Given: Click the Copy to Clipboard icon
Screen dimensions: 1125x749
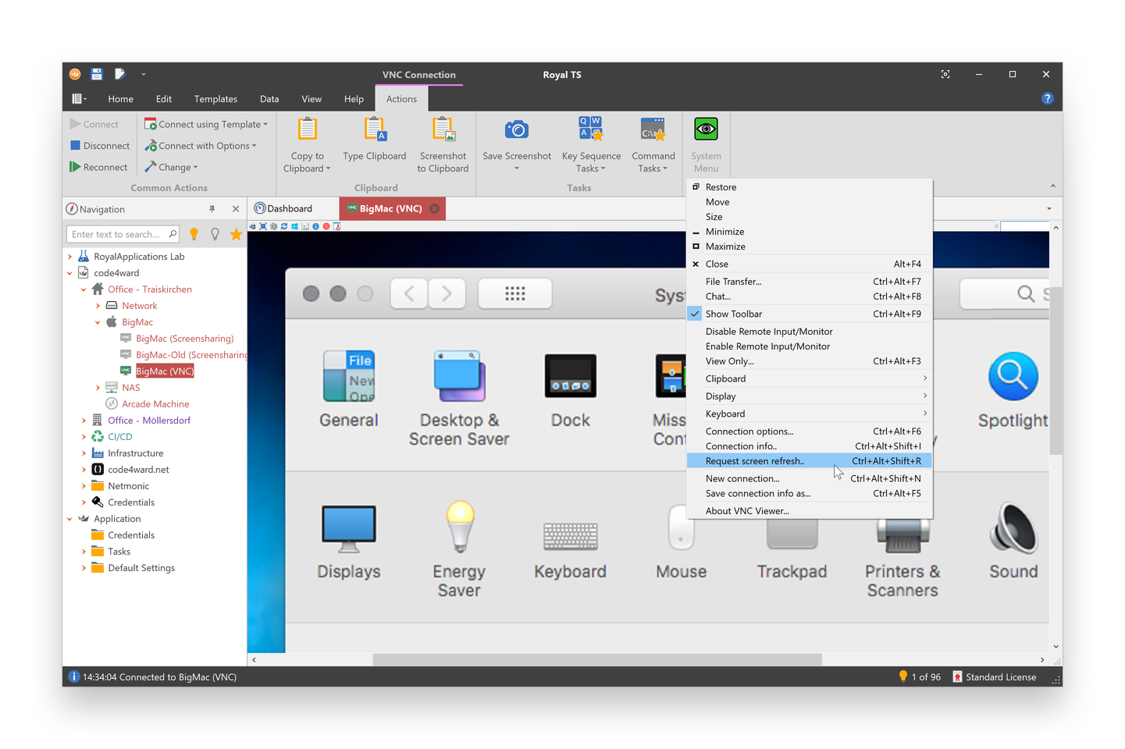Looking at the screenshot, I should point(307,129).
